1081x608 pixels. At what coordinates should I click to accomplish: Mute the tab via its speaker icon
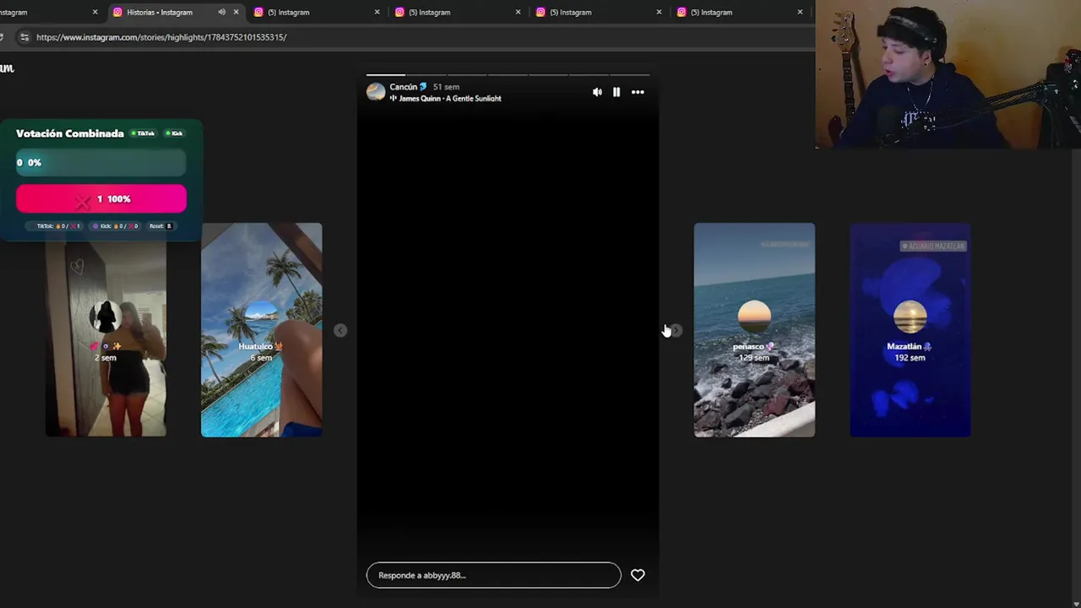(221, 13)
